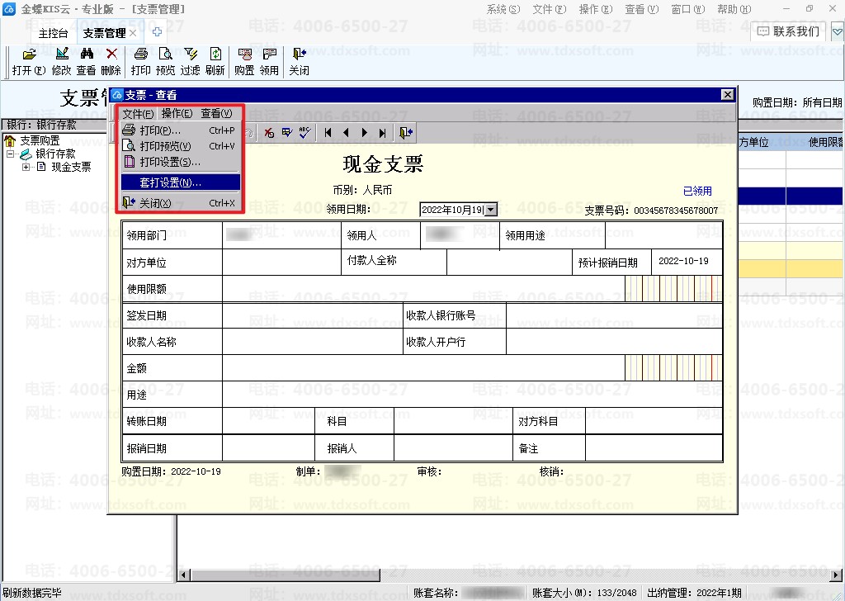Click the 打印 printer icon in main toolbar

(x=140, y=54)
